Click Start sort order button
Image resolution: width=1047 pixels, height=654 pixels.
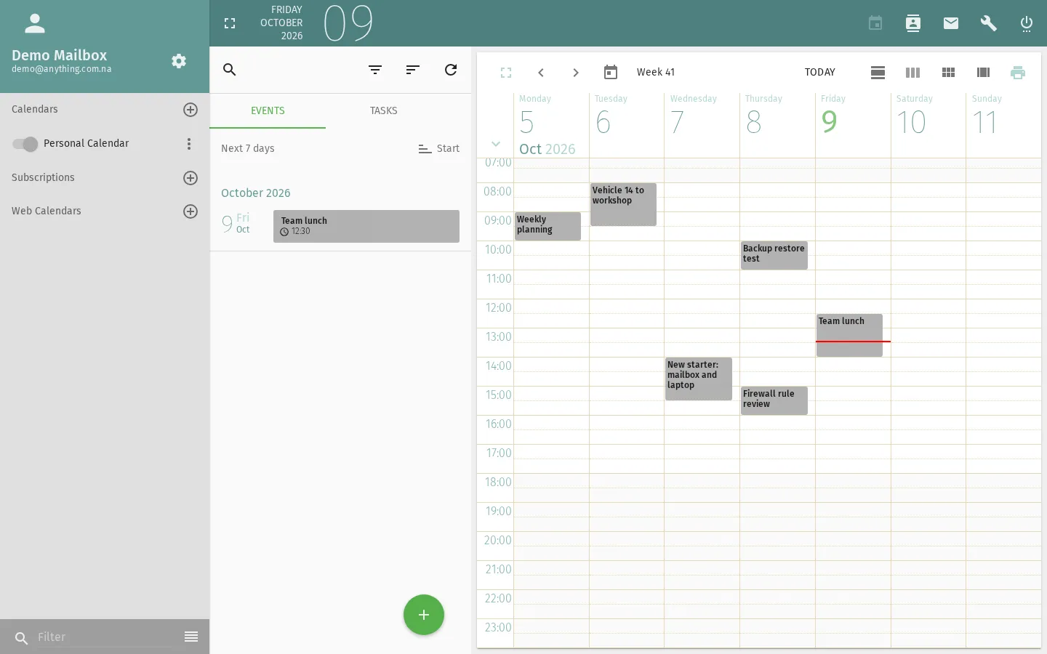439,148
